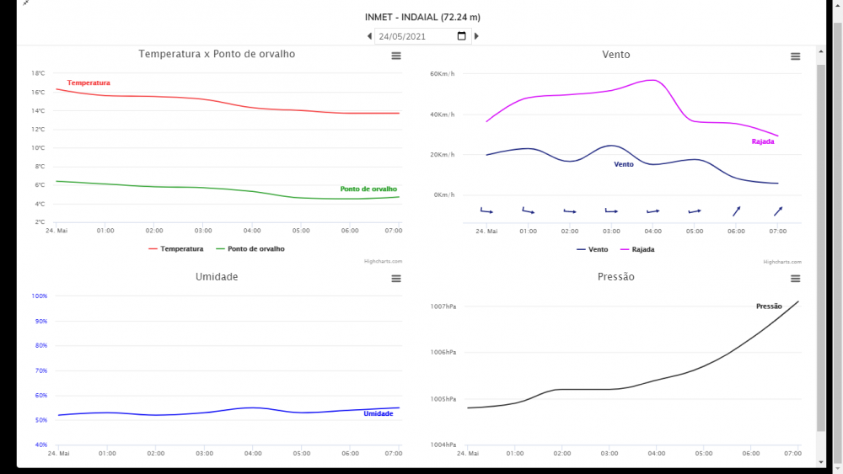Open the Pressão chart export menu
Image resolution: width=843 pixels, height=474 pixels.
795,279
